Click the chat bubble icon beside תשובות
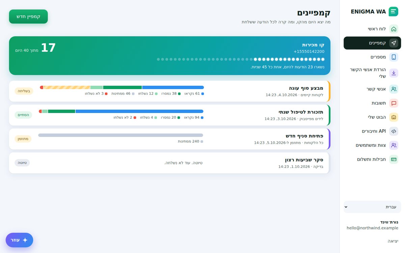The width and height of the screenshot is (405, 253). pos(394,103)
